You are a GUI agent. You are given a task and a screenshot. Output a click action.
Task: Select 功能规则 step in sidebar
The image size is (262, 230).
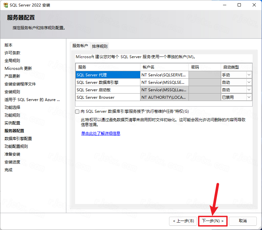(12, 115)
